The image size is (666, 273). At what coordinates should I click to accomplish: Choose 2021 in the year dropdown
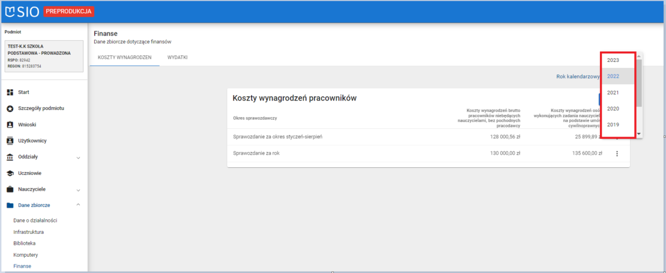coord(613,93)
